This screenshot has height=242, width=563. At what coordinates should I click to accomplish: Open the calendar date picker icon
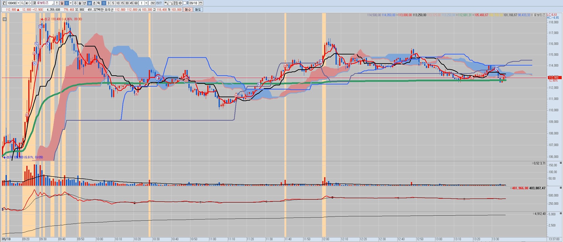[201, 3]
